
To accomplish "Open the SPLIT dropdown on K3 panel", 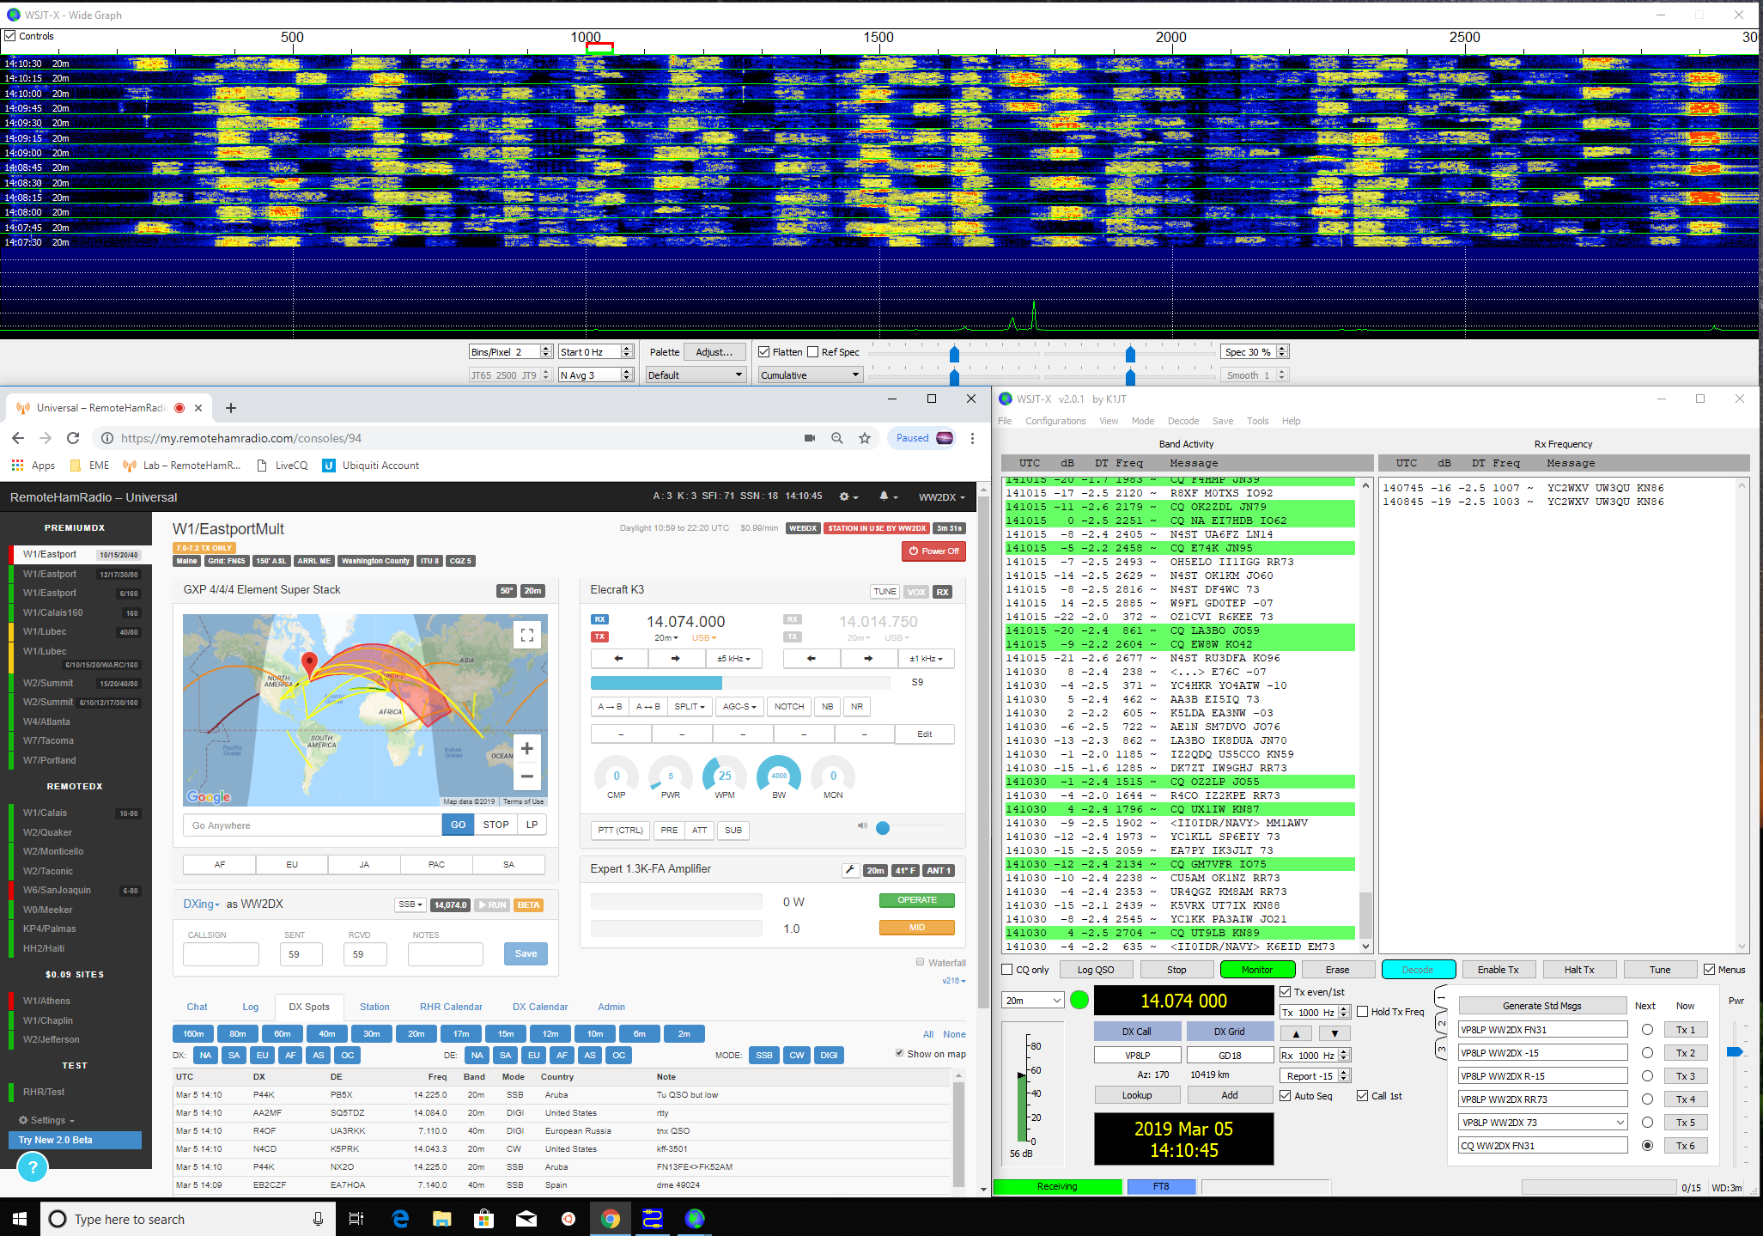I will (690, 707).
